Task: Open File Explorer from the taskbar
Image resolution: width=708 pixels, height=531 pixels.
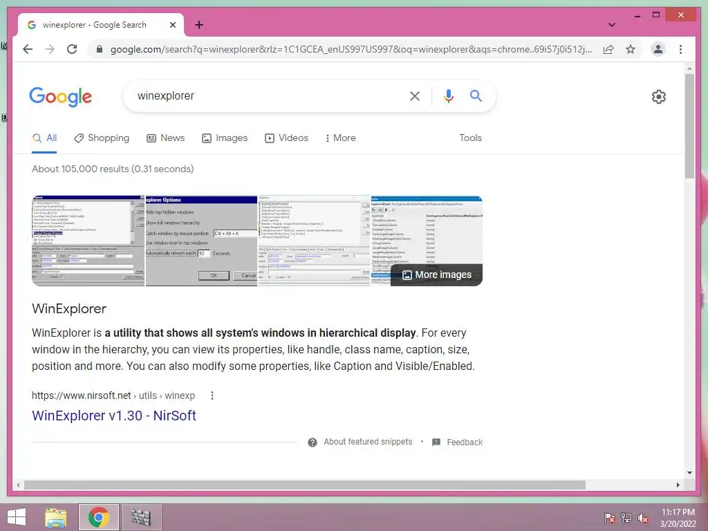Action: coord(56,517)
